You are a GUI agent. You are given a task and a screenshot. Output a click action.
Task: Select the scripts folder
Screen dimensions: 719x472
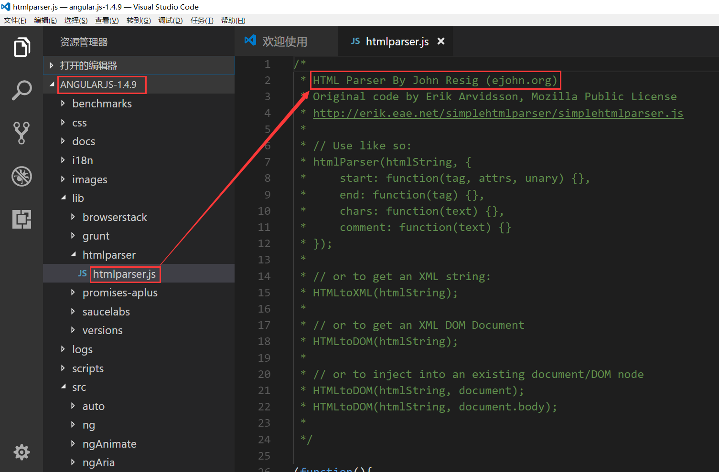(x=139, y=368)
